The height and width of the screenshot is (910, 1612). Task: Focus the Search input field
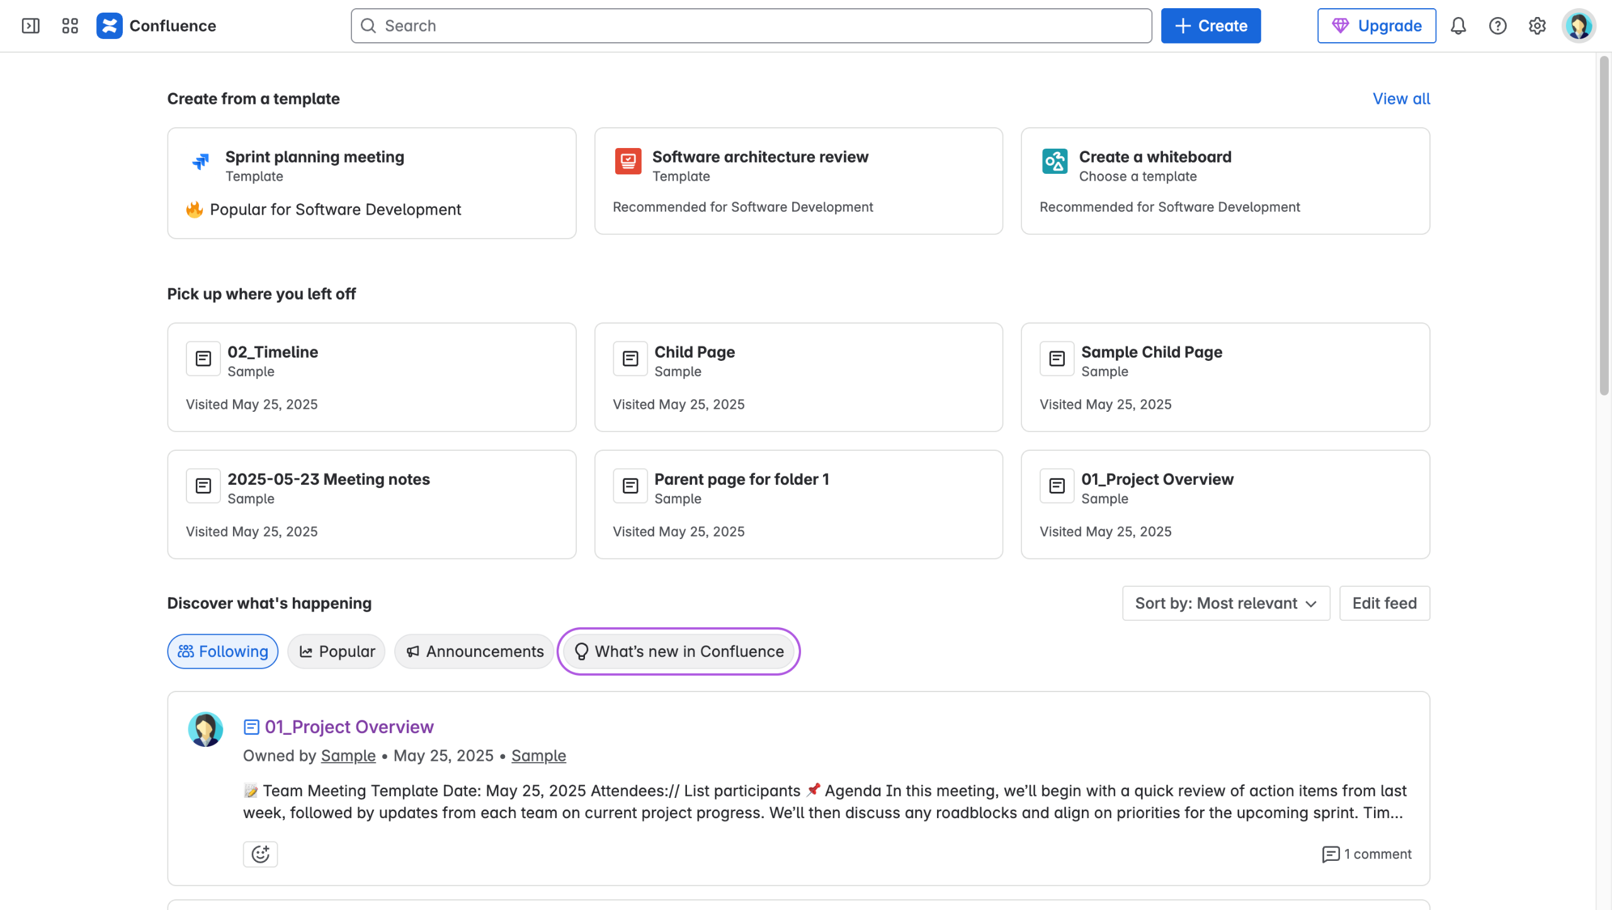pyautogui.click(x=751, y=26)
